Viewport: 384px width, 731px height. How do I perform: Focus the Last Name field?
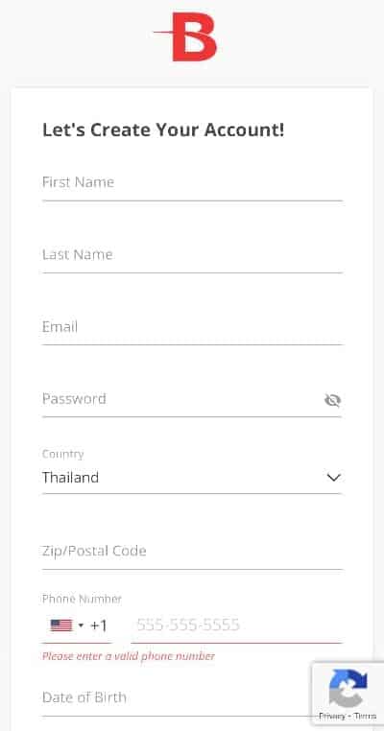[192, 255]
